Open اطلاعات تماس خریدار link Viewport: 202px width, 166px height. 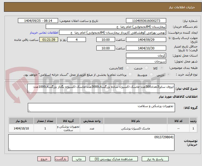(x=44, y=33)
